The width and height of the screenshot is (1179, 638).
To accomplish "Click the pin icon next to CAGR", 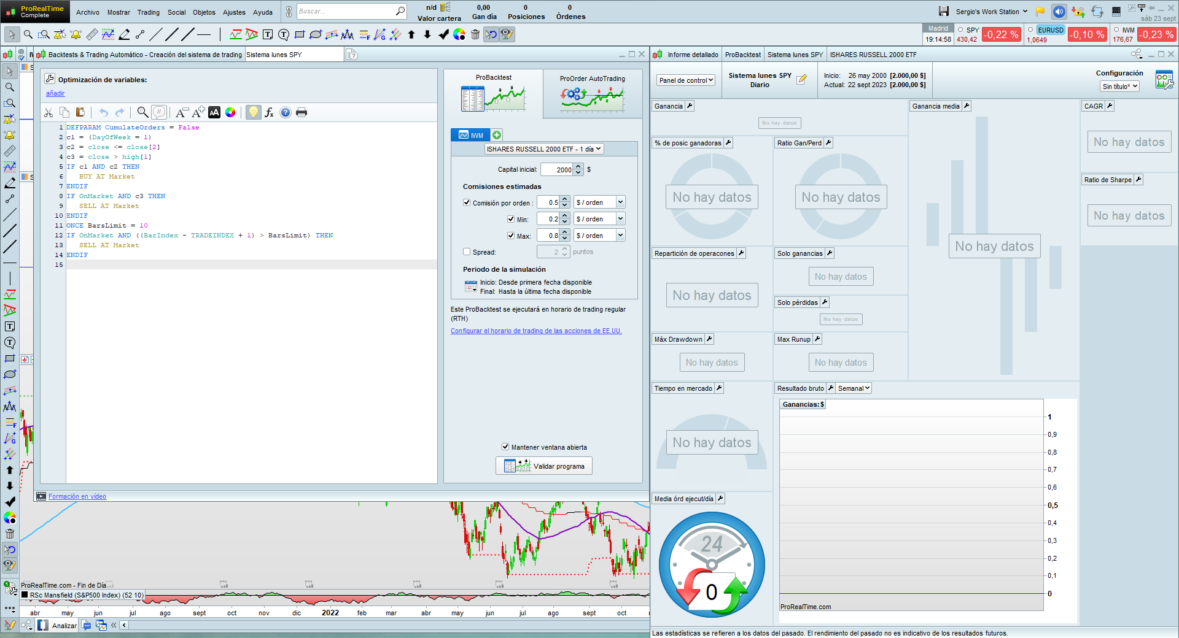I will point(1110,106).
